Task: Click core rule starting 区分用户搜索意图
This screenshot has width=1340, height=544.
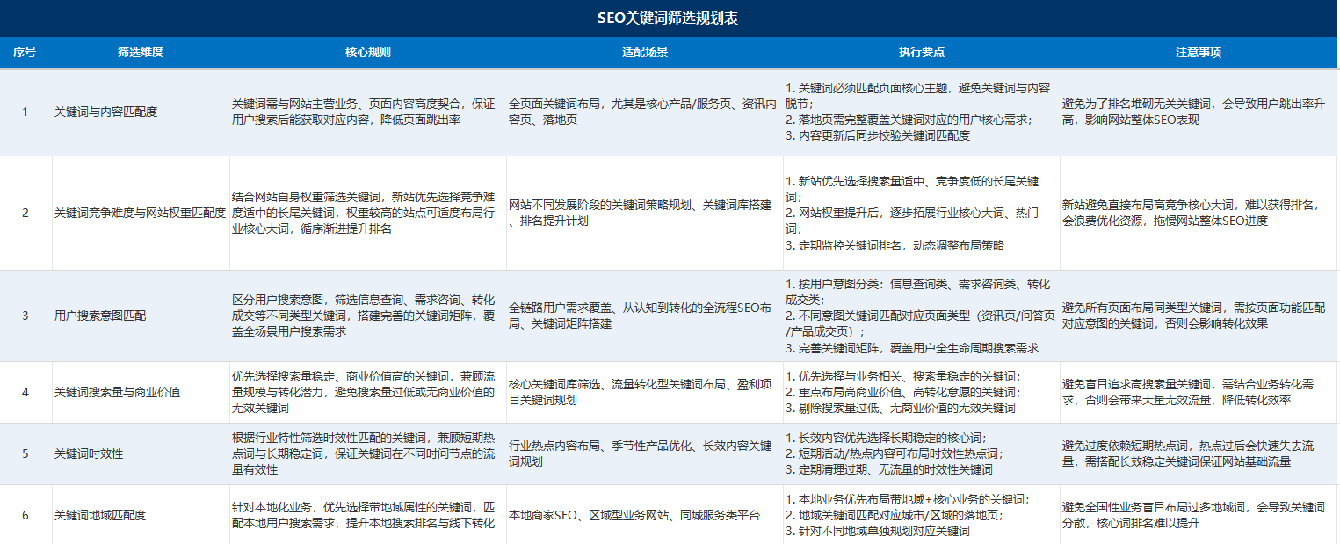Action: pyautogui.click(x=368, y=316)
